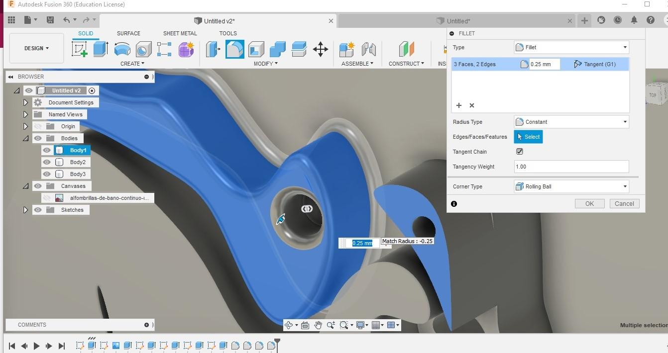
Task: Open the CREATE menu
Action: click(132, 64)
